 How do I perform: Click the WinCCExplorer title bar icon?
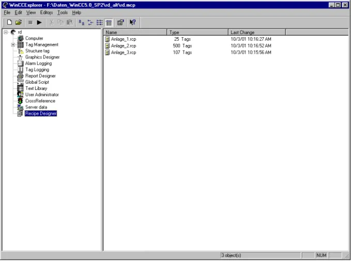[5, 5]
